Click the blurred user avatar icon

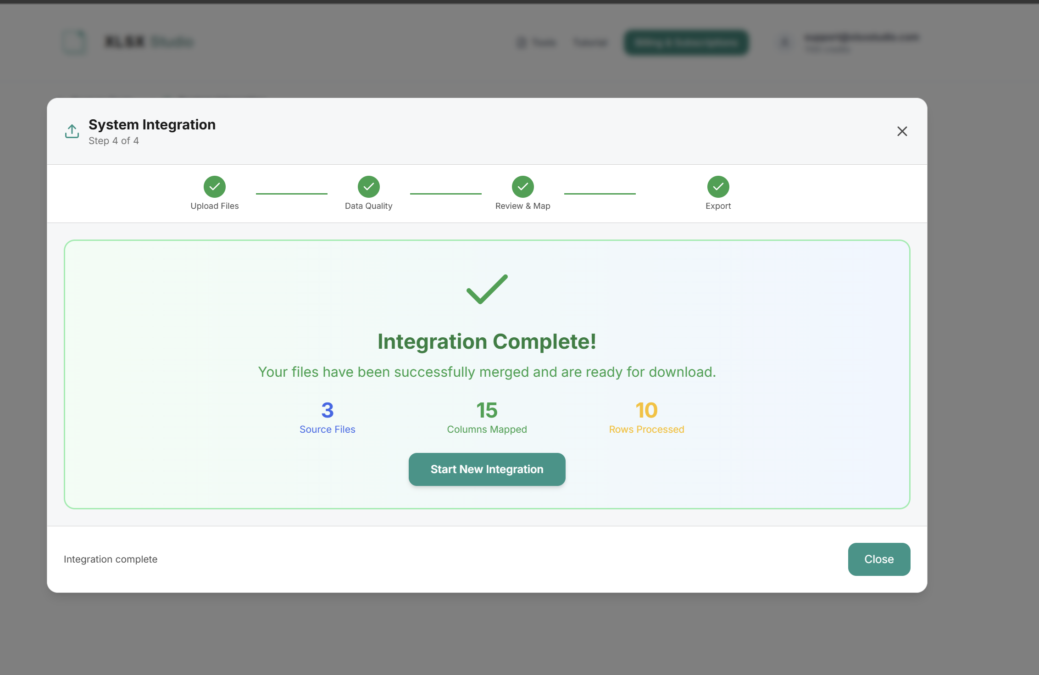point(785,43)
